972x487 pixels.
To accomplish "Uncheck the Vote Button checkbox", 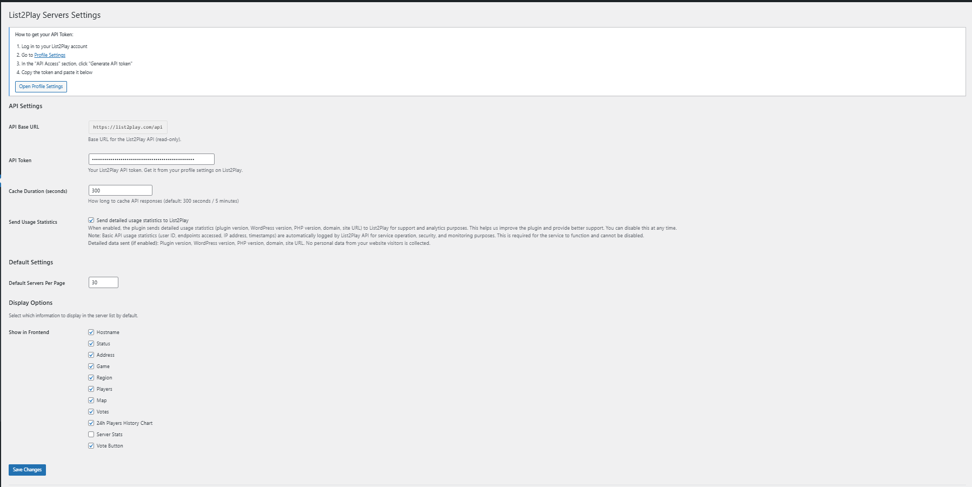I will [91, 446].
